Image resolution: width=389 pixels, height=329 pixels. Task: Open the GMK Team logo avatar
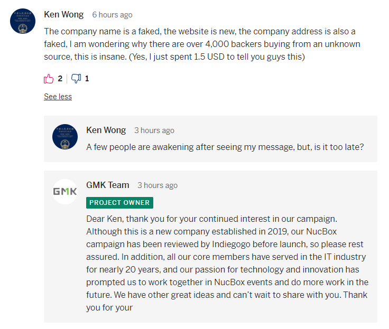click(x=65, y=191)
